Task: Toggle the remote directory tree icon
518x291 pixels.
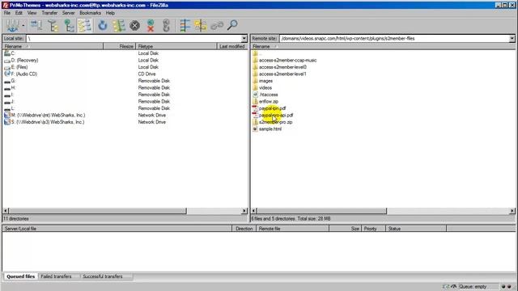Action: pyautogui.click(x=69, y=25)
